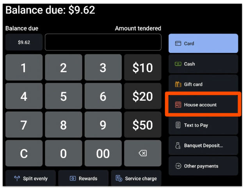
Task: Open the Text to Pay option
Action: [203, 125]
